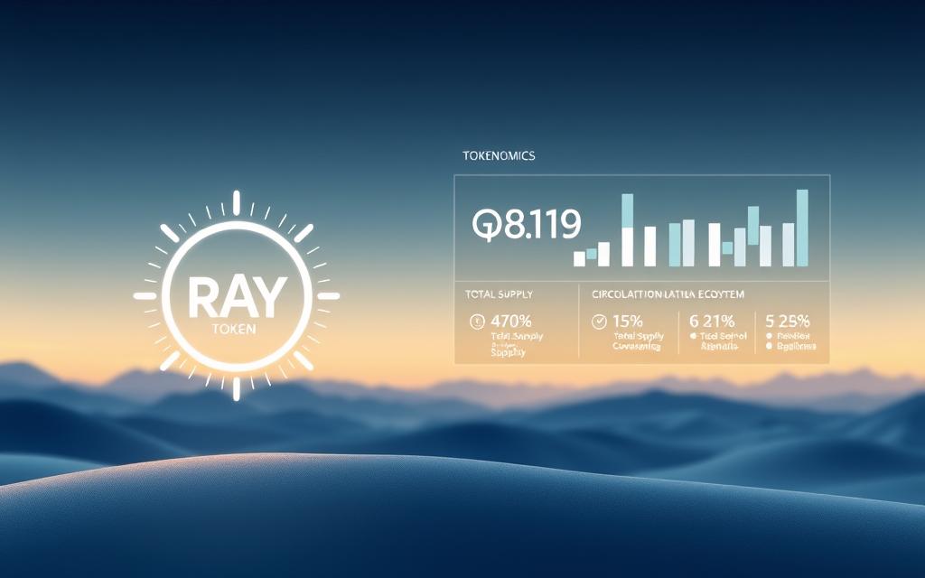Image resolution: width=925 pixels, height=578 pixels.
Task: Click the shortest white bar at chart's left start
Action: [579, 259]
